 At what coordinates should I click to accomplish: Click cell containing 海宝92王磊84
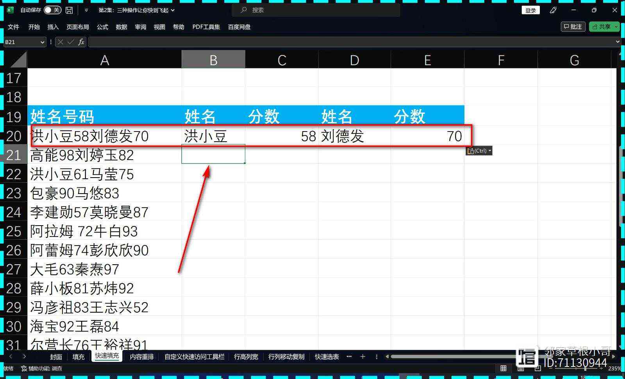104,326
